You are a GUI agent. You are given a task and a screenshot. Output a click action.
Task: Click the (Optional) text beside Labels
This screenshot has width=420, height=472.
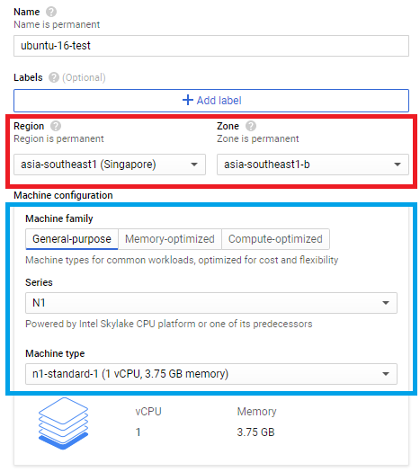click(x=84, y=77)
